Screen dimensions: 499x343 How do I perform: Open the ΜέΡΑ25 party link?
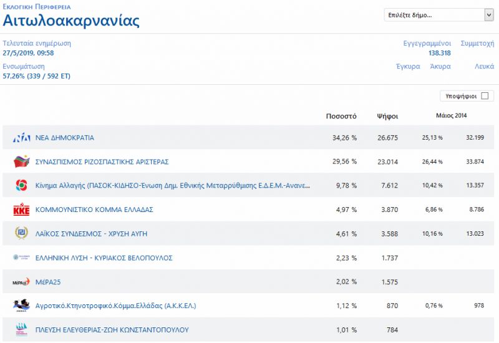48,282
